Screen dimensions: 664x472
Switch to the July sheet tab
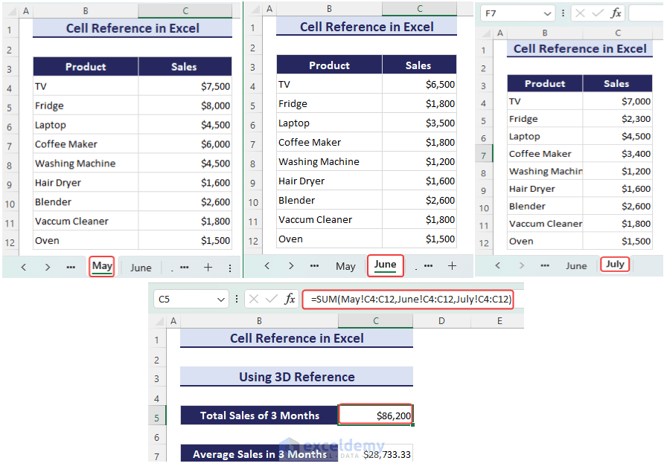(615, 264)
